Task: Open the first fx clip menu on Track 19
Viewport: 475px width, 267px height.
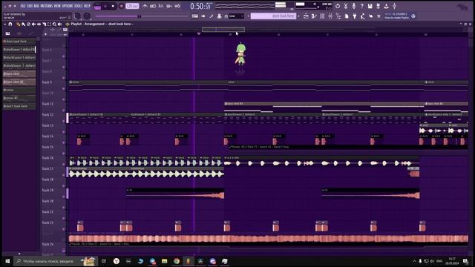Action: pos(128,190)
